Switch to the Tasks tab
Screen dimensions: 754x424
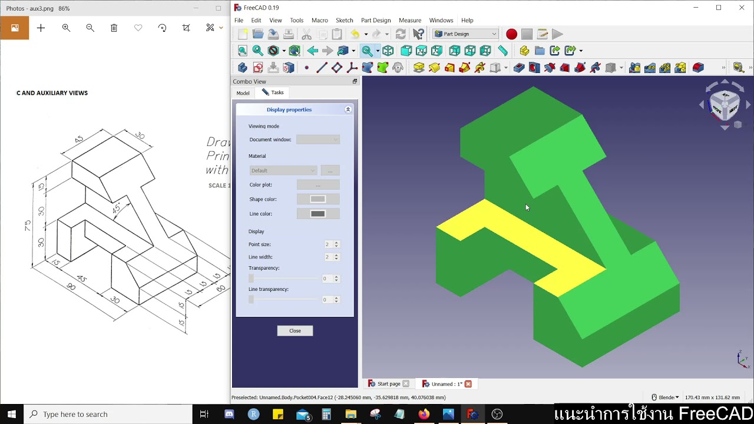pos(273,92)
